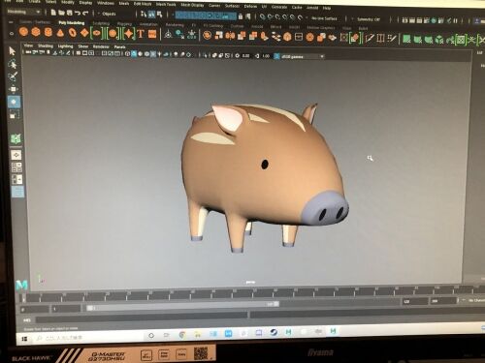This screenshot has height=363, width=485.
Task: Select the arrow Select tool in toolbox
Action: pyautogui.click(x=13, y=51)
